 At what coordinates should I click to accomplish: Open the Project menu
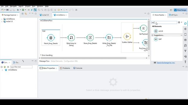click(x=28, y=6)
